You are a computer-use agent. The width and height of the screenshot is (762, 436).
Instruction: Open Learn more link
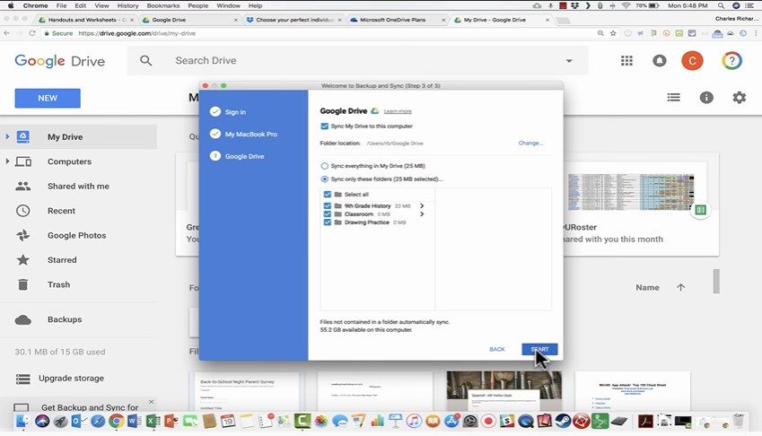(x=398, y=111)
